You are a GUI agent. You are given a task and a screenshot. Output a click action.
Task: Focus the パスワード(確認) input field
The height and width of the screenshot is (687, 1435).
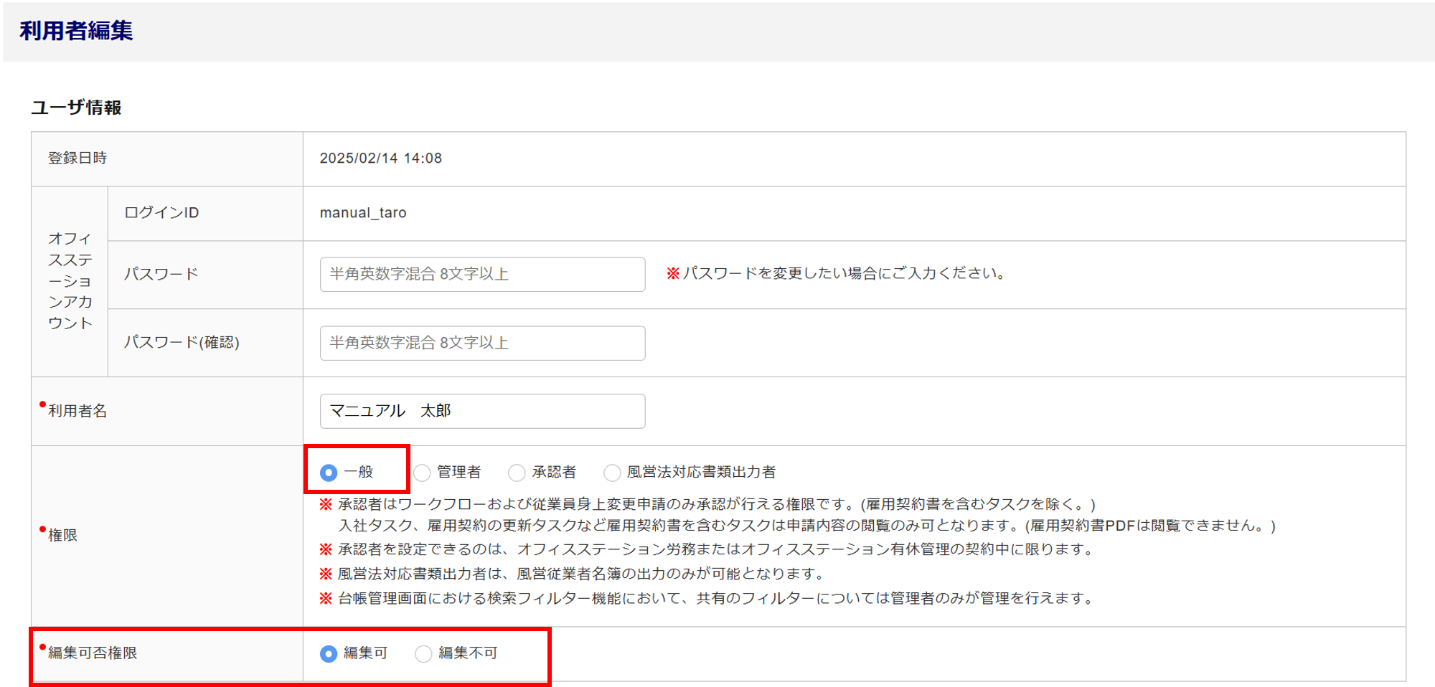coord(482,343)
